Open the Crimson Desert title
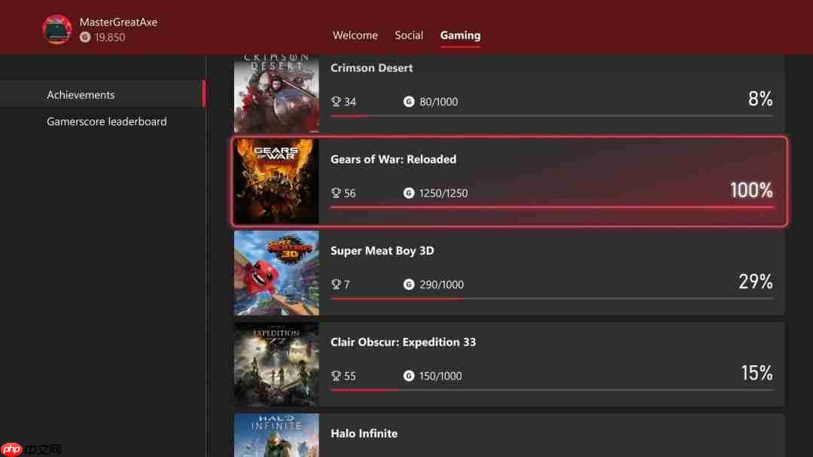This screenshot has height=457, width=813. click(x=372, y=68)
